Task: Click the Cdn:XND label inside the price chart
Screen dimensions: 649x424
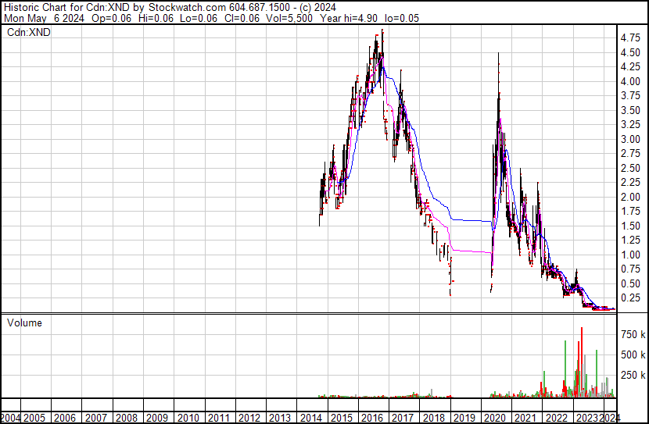Action: [x=28, y=33]
